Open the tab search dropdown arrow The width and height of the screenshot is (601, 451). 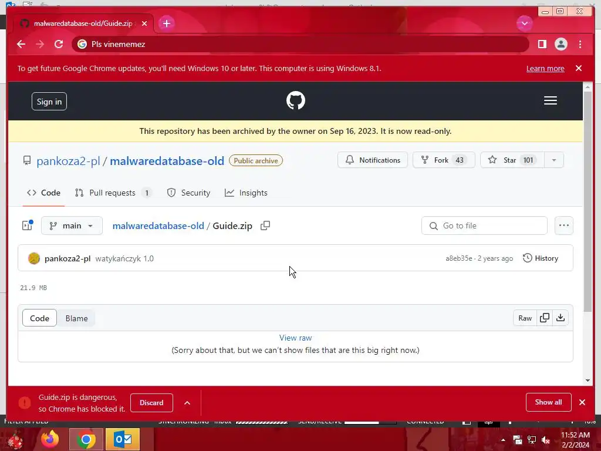(x=524, y=23)
